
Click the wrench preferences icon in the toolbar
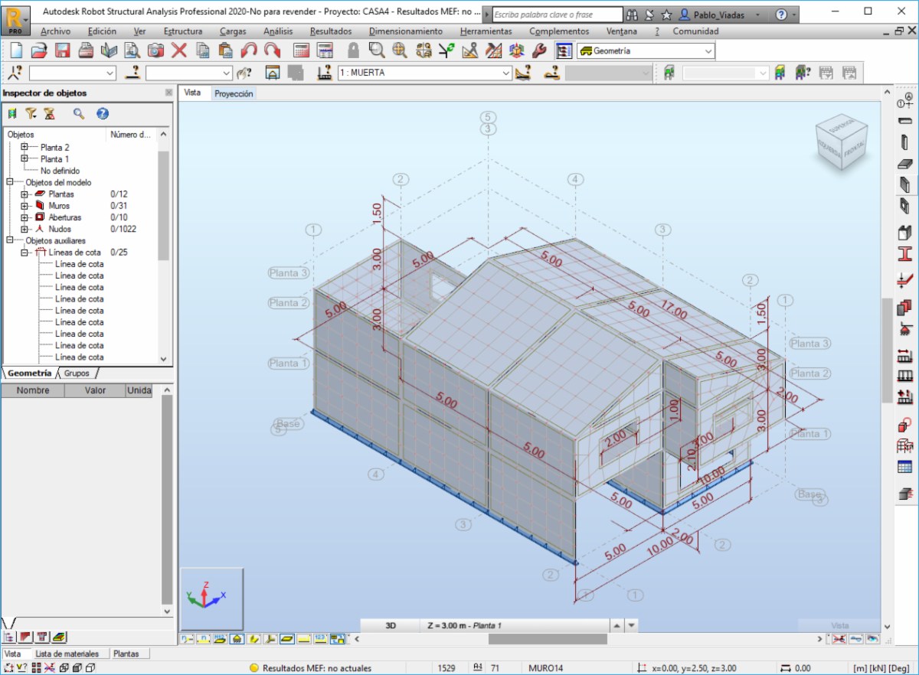[538, 52]
